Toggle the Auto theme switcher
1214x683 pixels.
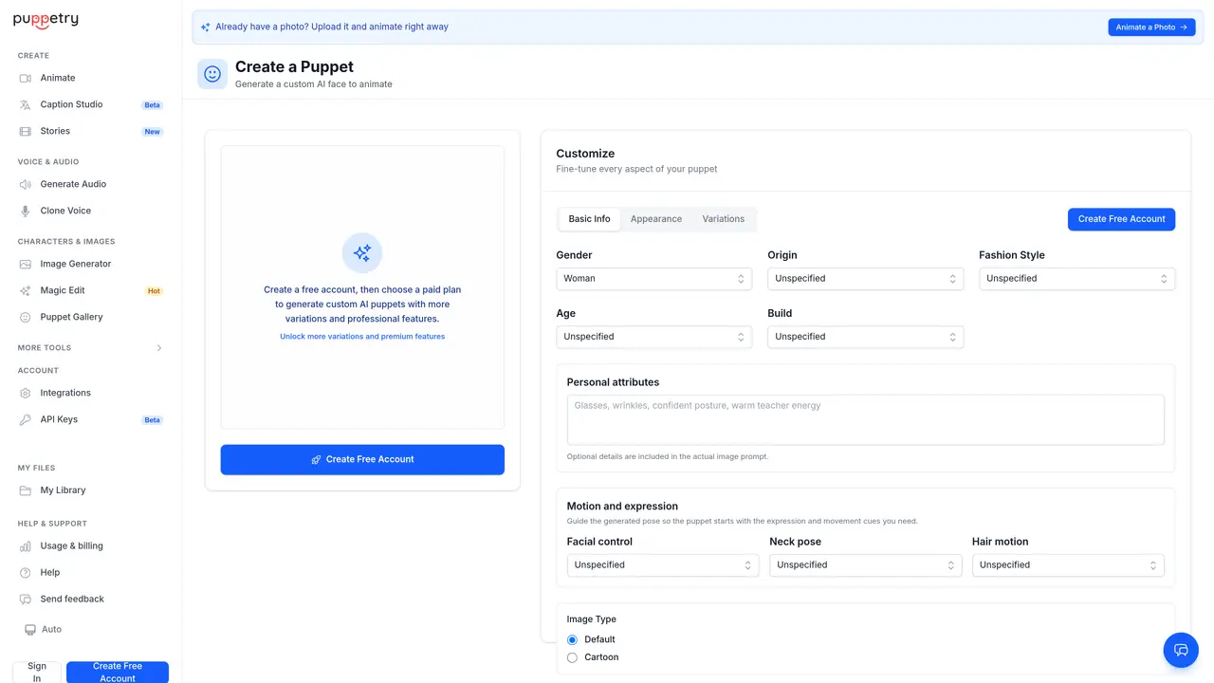point(44,630)
